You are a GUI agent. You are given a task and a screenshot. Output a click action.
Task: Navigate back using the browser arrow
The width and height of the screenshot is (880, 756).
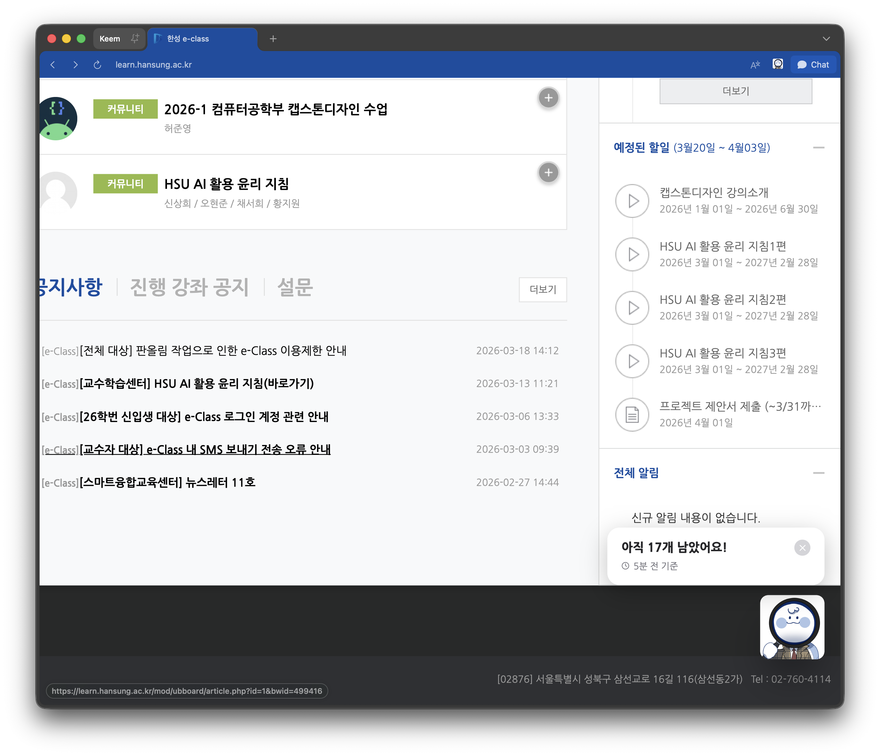[x=52, y=64]
